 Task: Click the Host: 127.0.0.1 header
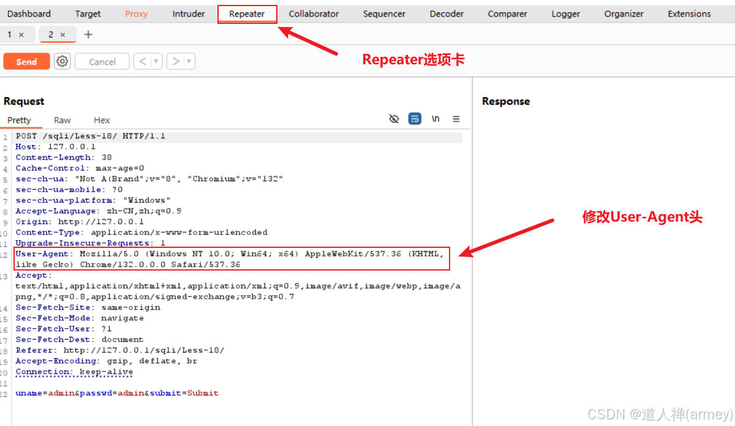[x=56, y=147]
